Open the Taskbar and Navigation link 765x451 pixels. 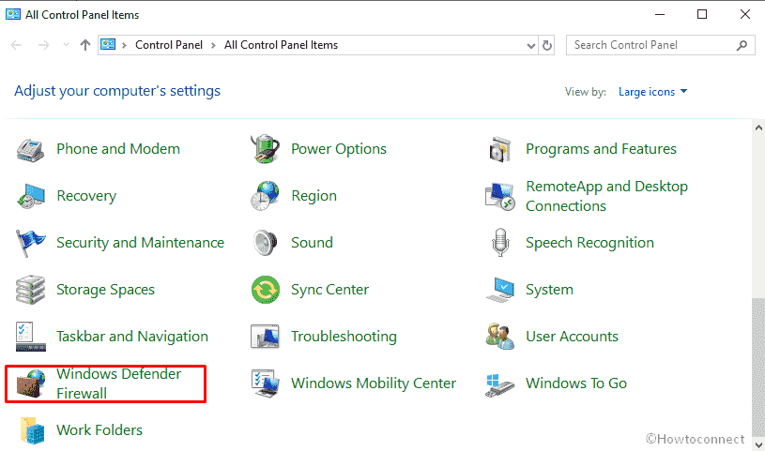(132, 337)
